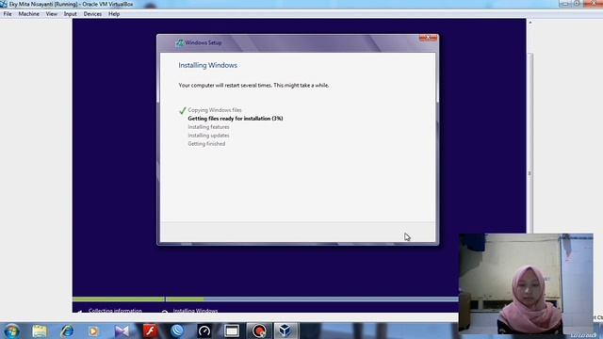The image size is (603, 339).
Task: Click 'Getting finished' step
Action: (x=206, y=144)
